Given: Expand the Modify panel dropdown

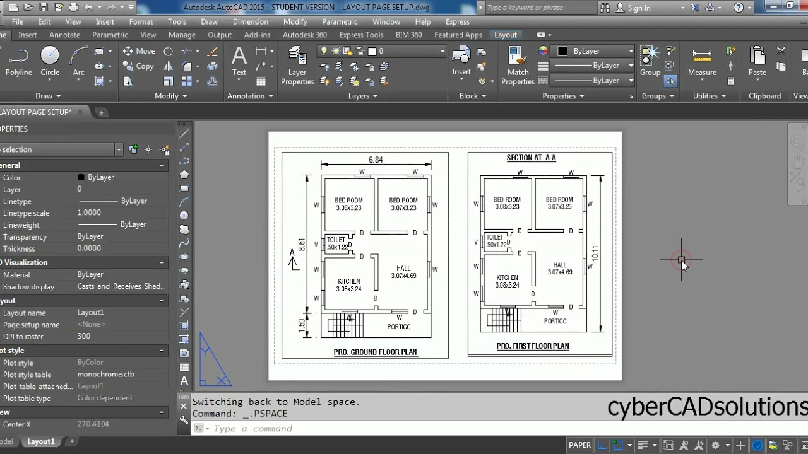Looking at the screenshot, I should tap(171, 96).
